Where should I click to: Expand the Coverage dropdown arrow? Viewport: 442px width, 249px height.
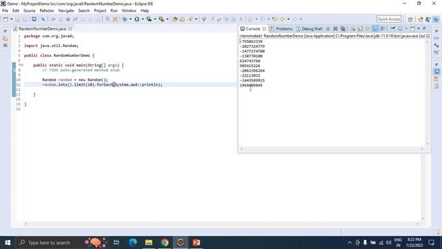tap(155, 19)
